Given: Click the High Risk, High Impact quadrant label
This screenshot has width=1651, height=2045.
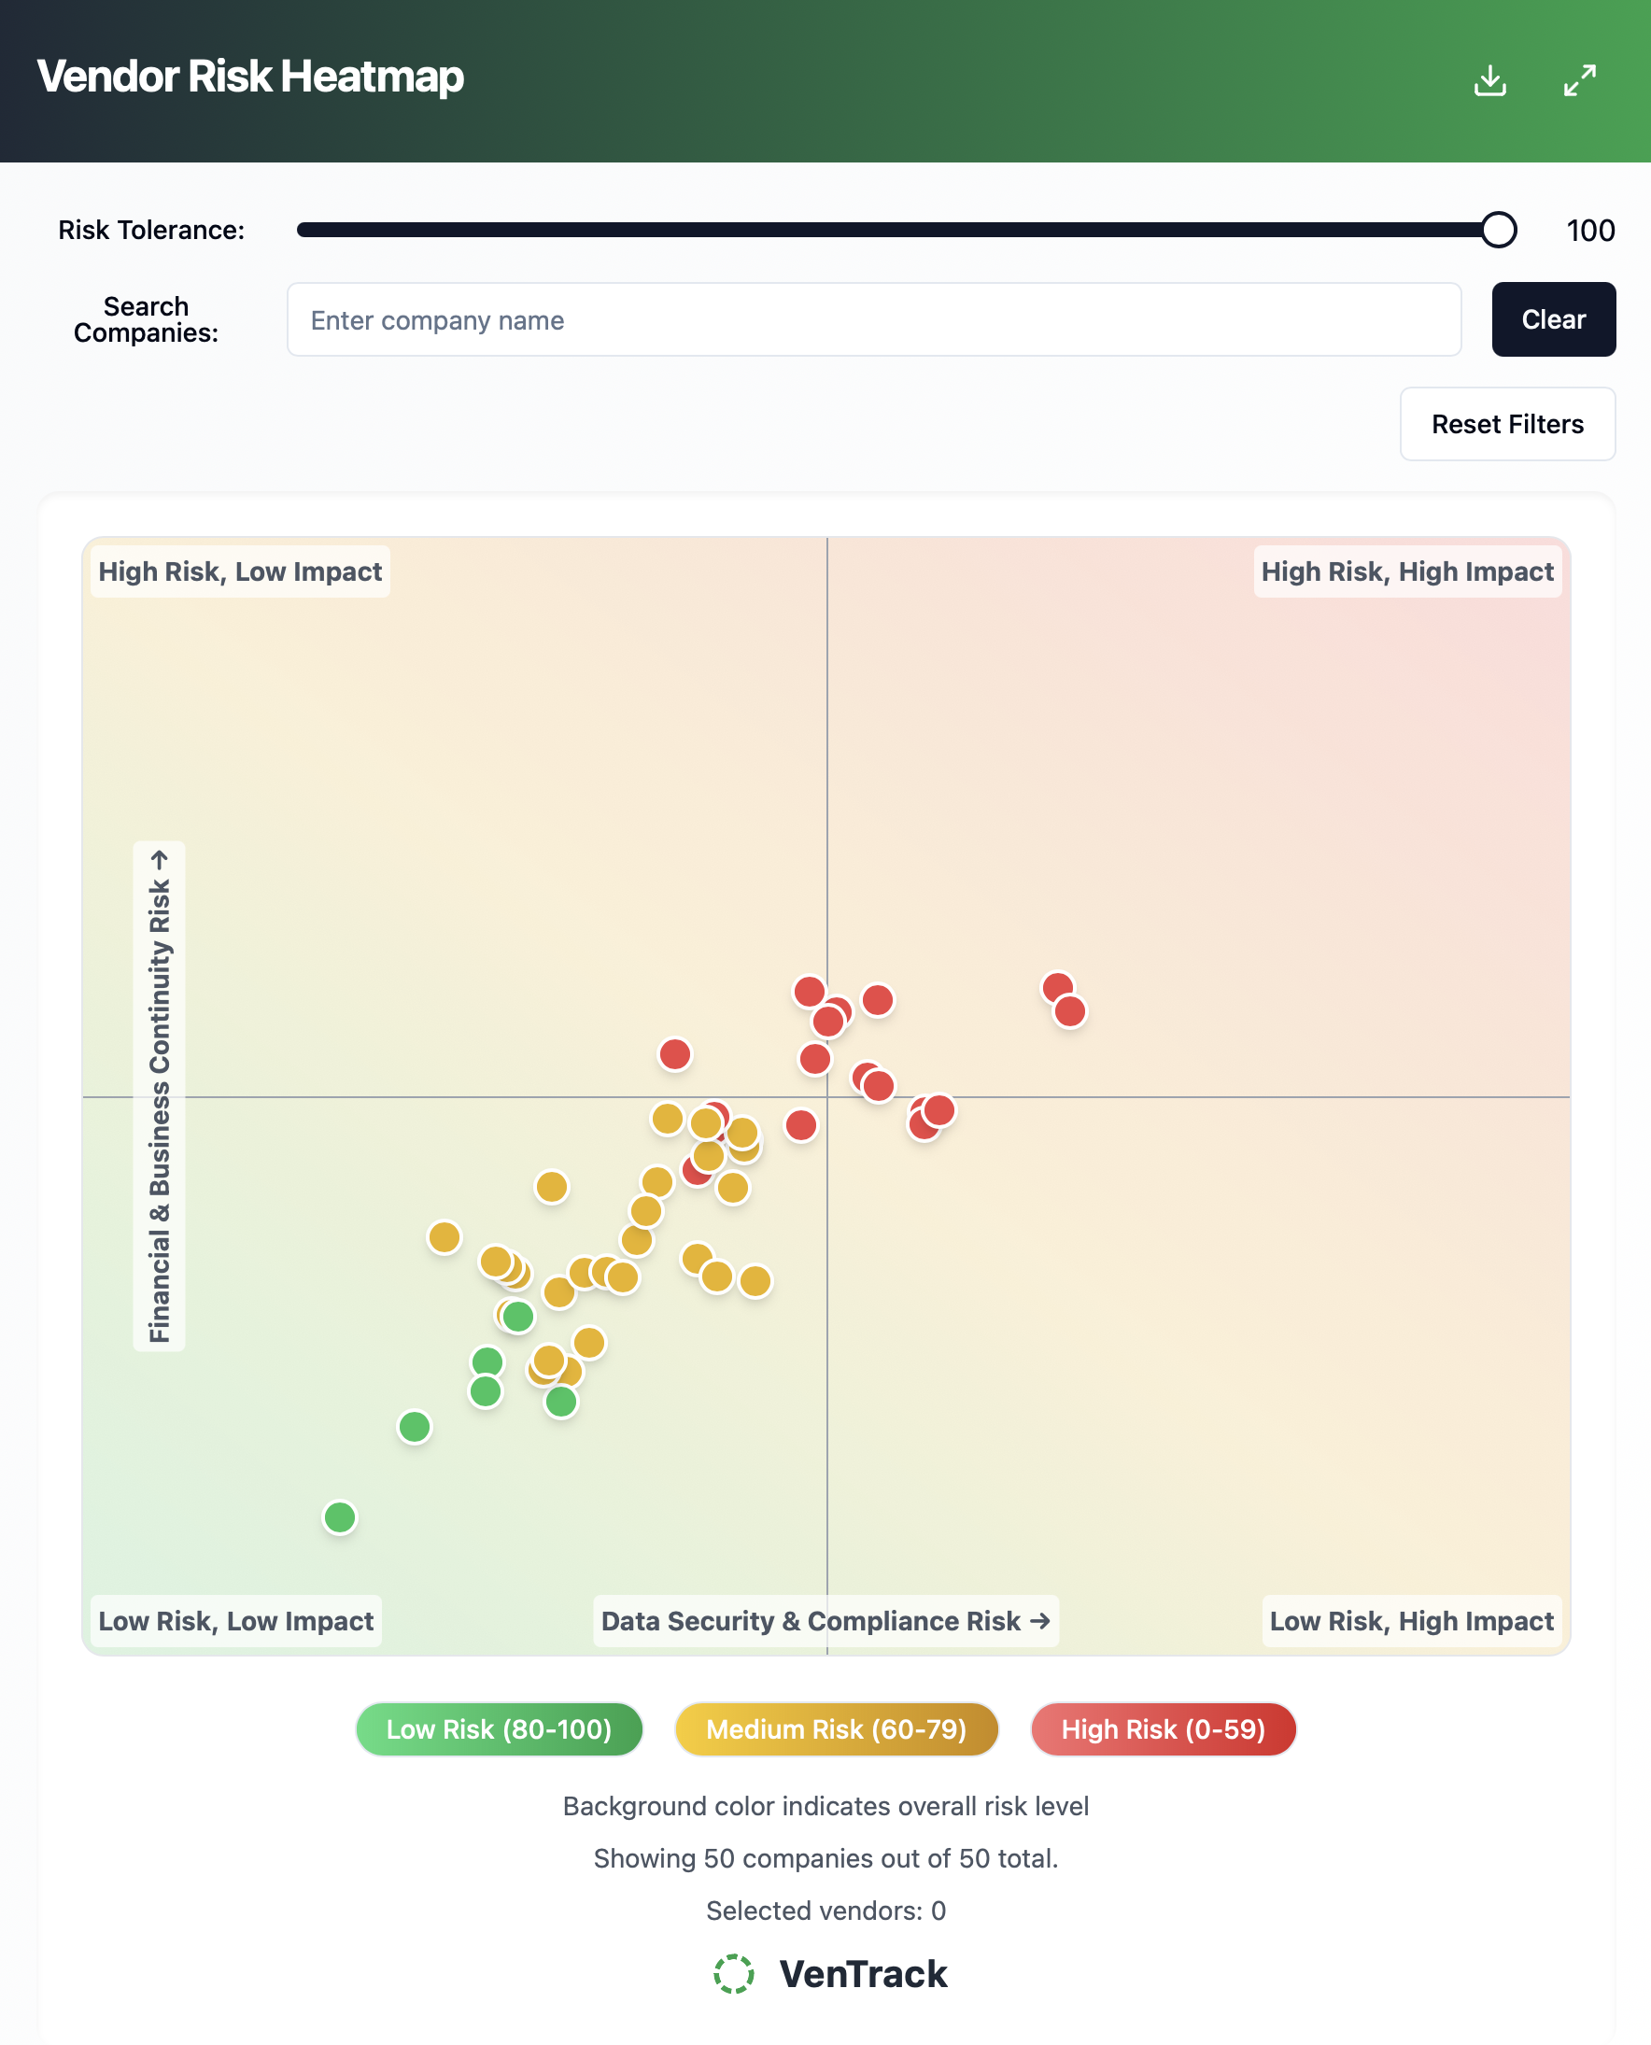Looking at the screenshot, I should click(x=1406, y=571).
